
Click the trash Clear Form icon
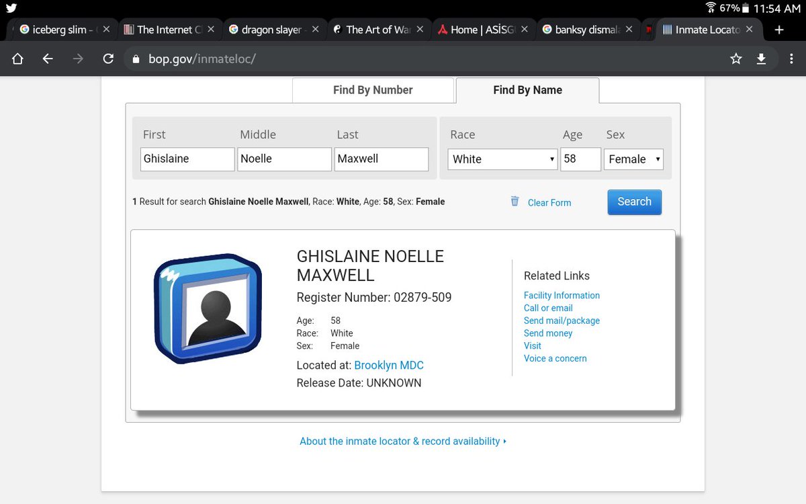point(514,201)
